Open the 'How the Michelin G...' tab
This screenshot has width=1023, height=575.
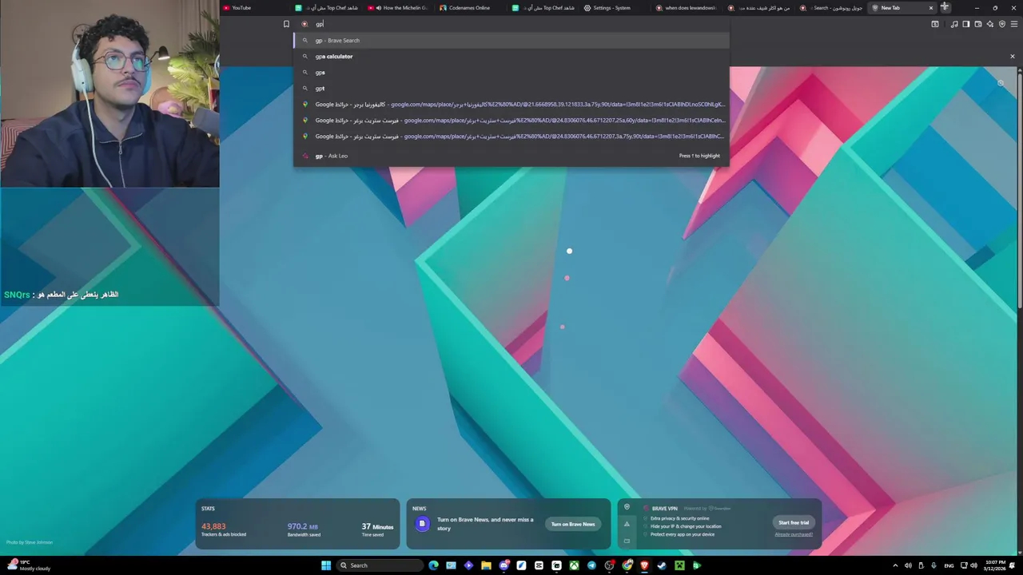pyautogui.click(x=399, y=8)
